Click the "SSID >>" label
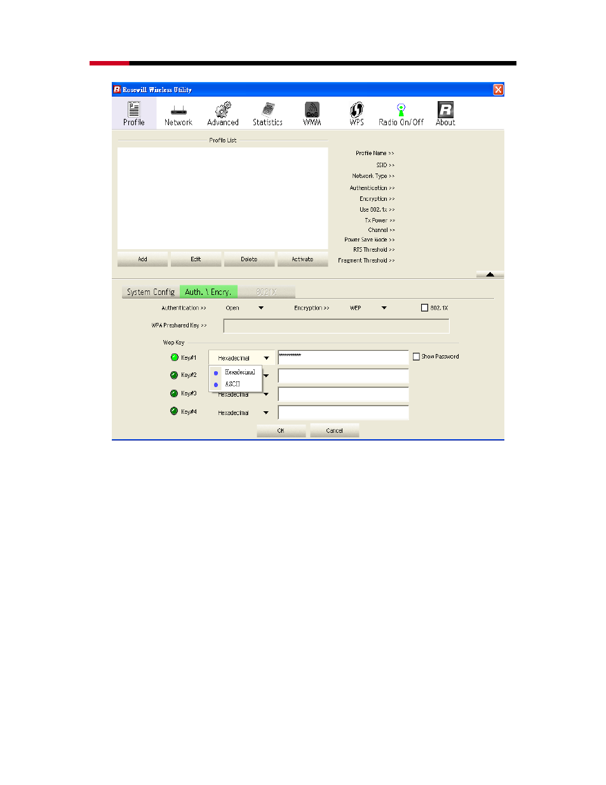This screenshot has height=785, width=606. coord(385,165)
